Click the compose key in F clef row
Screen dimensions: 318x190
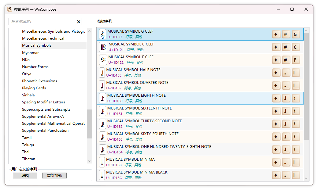pos(276,60)
